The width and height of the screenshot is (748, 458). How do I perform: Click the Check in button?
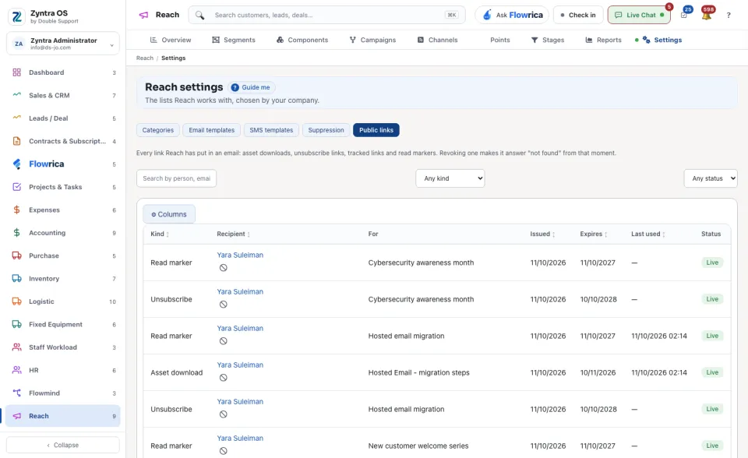(578, 16)
